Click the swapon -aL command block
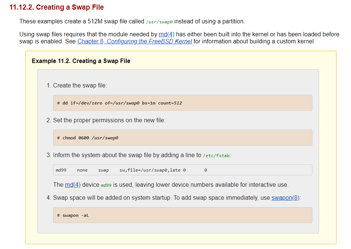Image resolution: width=351 pixels, height=249 pixels. tap(183, 215)
